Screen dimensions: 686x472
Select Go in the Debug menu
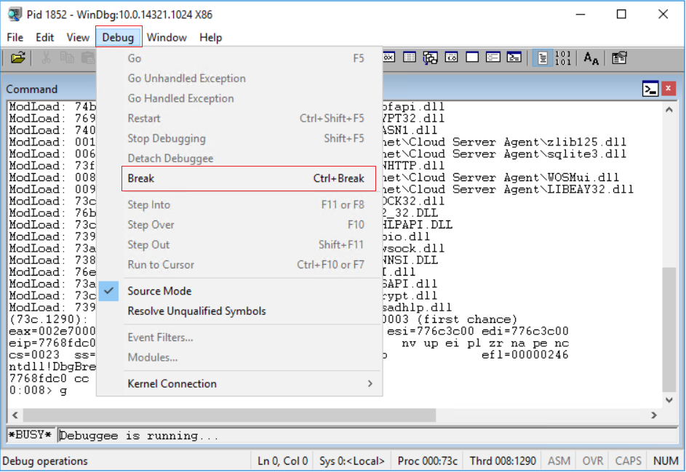[x=239, y=58]
